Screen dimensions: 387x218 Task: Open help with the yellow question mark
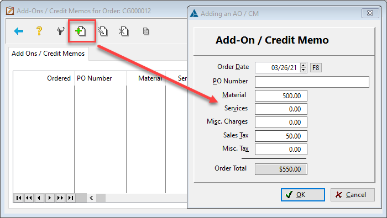click(x=39, y=31)
